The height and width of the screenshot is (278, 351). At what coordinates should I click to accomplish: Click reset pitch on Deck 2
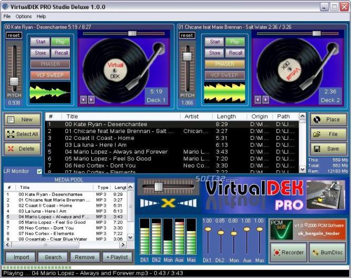pyautogui.click(x=187, y=35)
